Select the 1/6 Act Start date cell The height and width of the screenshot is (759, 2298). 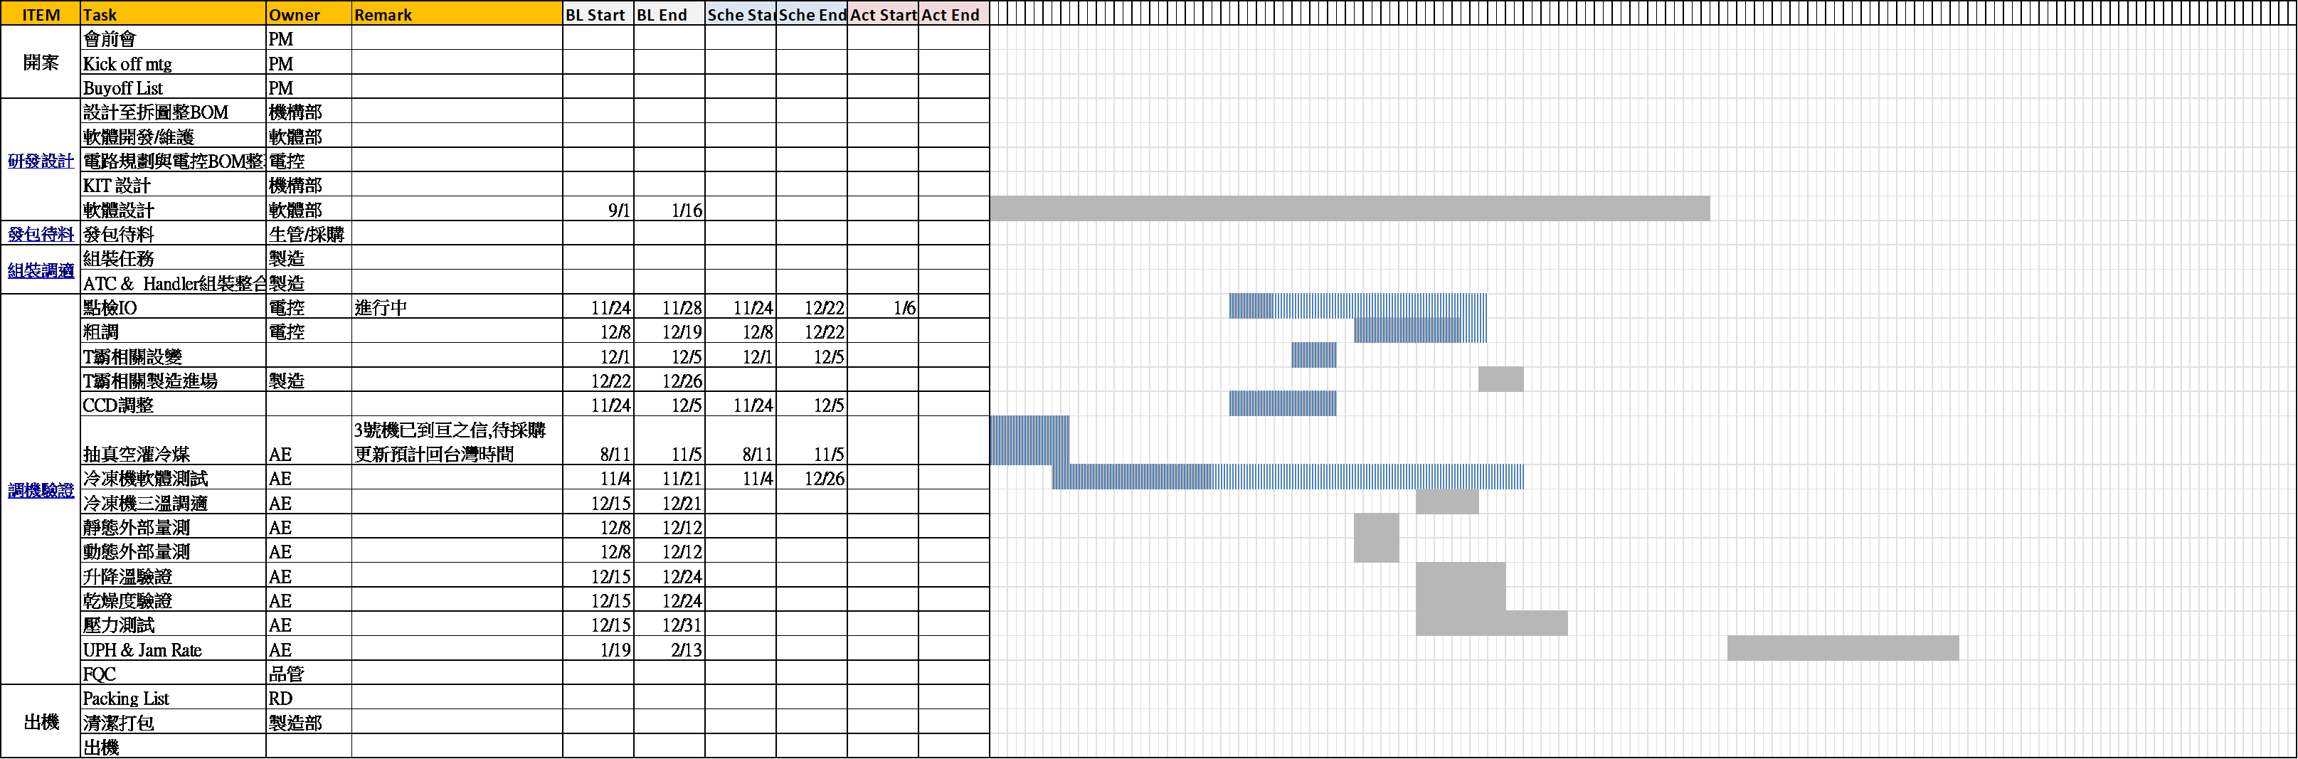point(904,308)
